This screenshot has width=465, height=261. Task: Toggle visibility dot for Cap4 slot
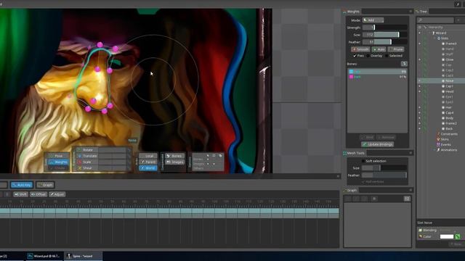(x=420, y=113)
